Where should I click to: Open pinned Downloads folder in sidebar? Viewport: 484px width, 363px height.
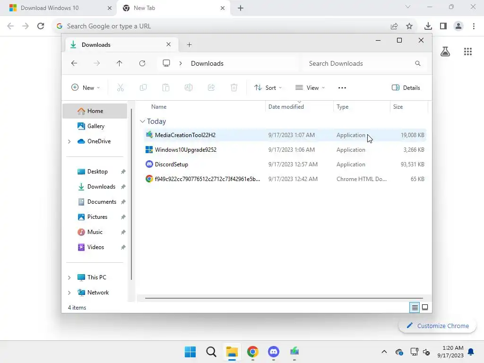coord(95,187)
